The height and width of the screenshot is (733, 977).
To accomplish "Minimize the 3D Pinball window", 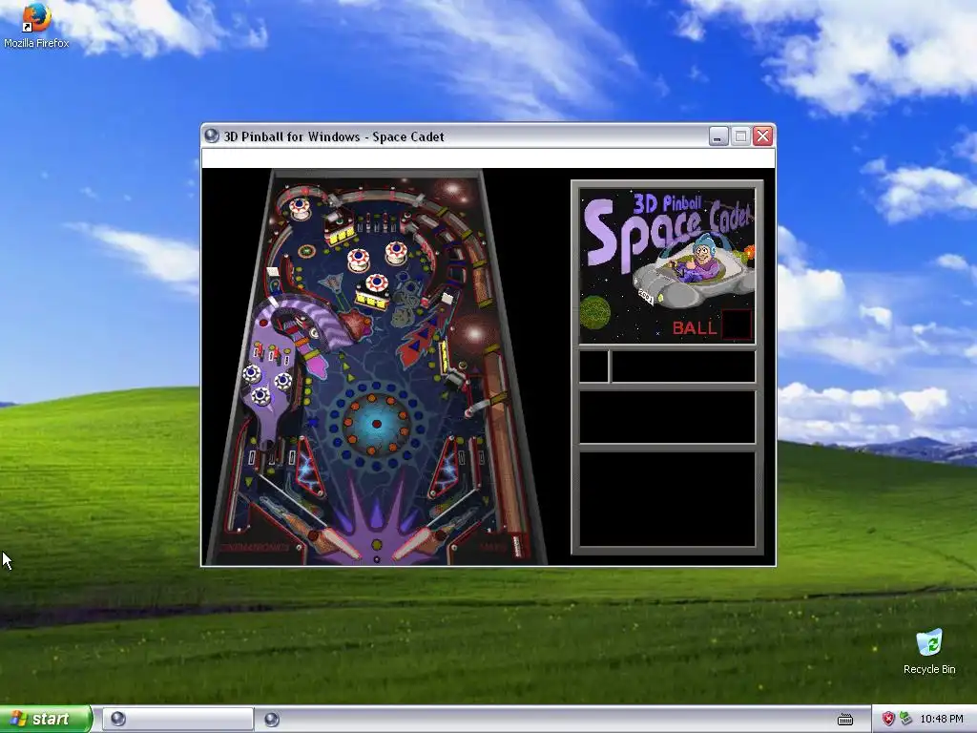I will [718, 136].
